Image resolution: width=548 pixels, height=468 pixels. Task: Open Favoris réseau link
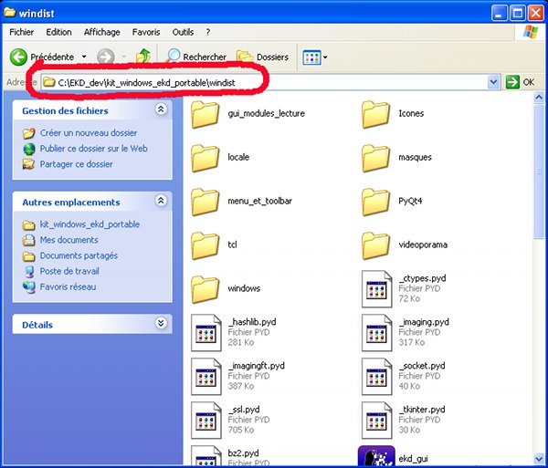click(68, 286)
